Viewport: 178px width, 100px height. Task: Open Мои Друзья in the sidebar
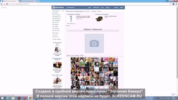pyautogui.click(x=55, y=13)
